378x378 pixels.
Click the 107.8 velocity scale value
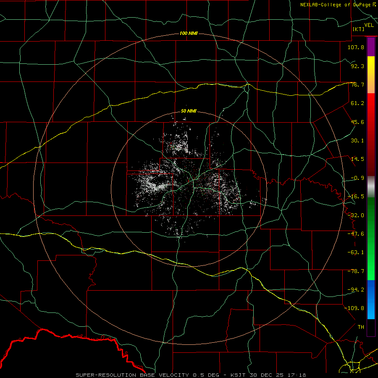pyautogui.click(x=356, y=47)
